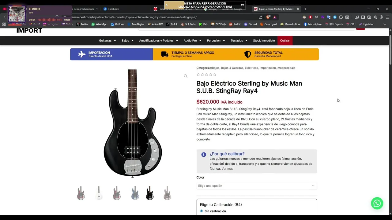Open the Color 'Elige una opción' dropdown
Viewport: 392px width, 220px height.
[x=257, y=186]
